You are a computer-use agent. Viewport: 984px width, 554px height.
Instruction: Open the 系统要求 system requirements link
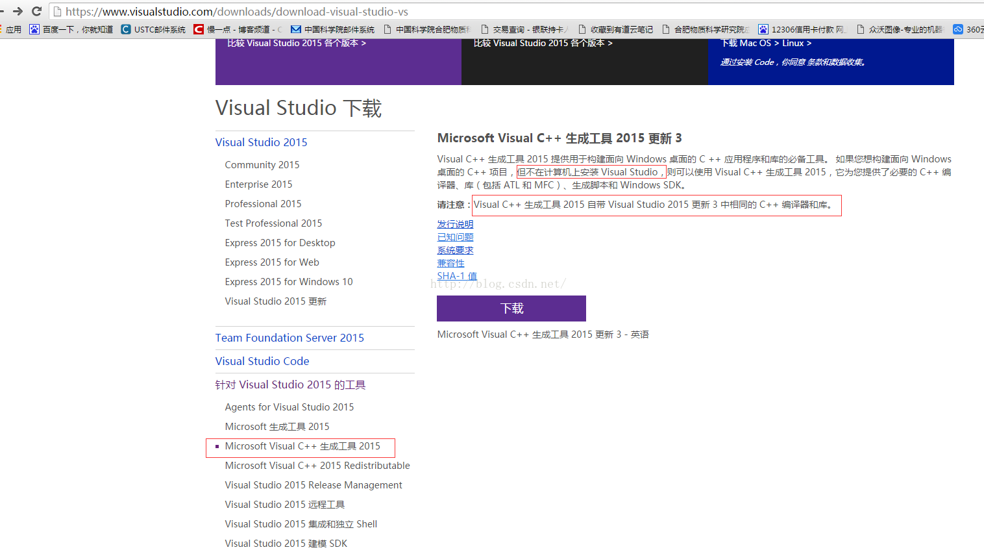[455, 250]
